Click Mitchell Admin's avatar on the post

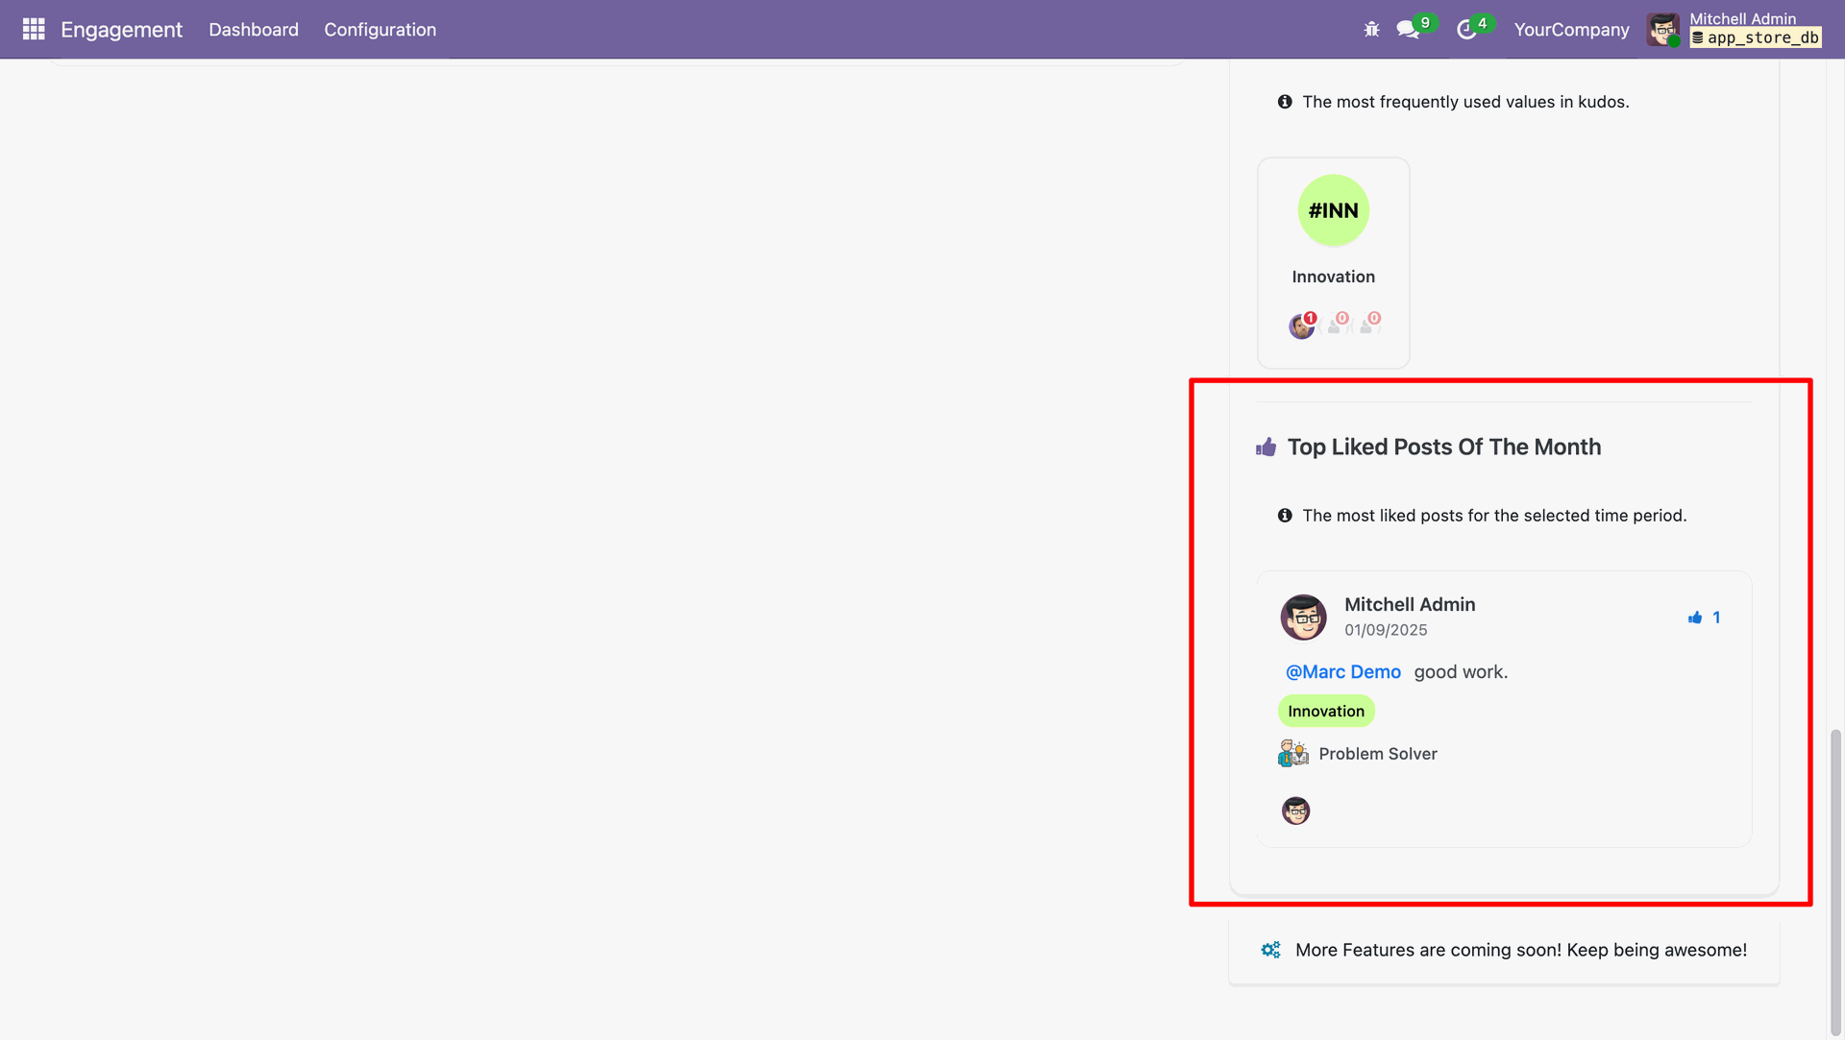pyautogui.click(x=1303, y=617)
